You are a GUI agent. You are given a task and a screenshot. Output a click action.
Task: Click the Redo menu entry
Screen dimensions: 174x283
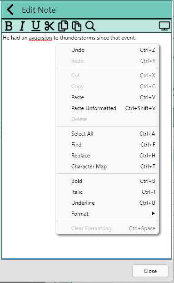pos(107,61)
